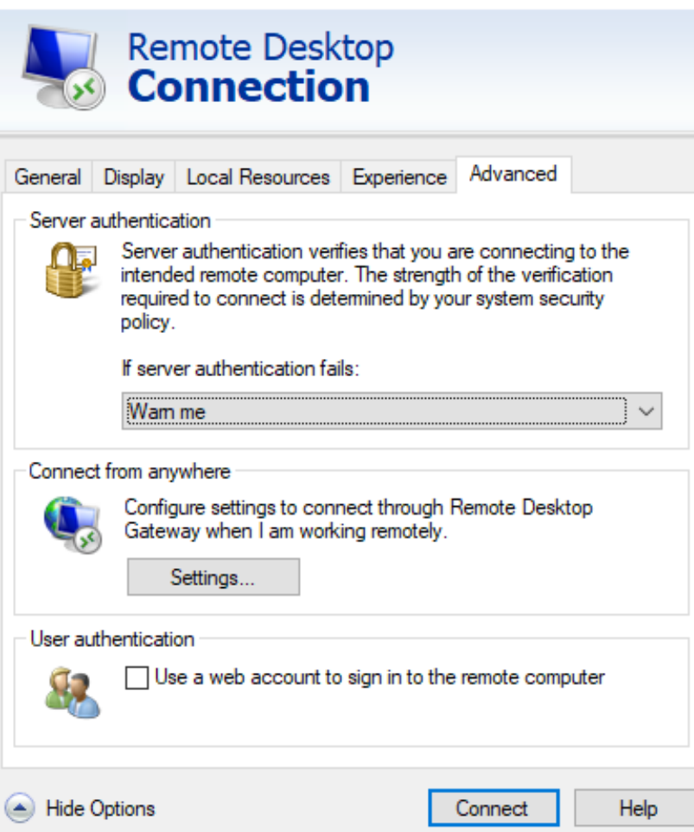Image resolution: width=694 pixels, height=832 pixels.
Task: Open Remote Desktop Gateway Settings
Action: click(x=213, y=578)
